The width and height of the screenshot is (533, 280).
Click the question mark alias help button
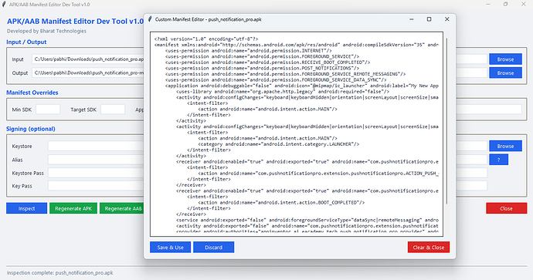[x=499, y=160]
